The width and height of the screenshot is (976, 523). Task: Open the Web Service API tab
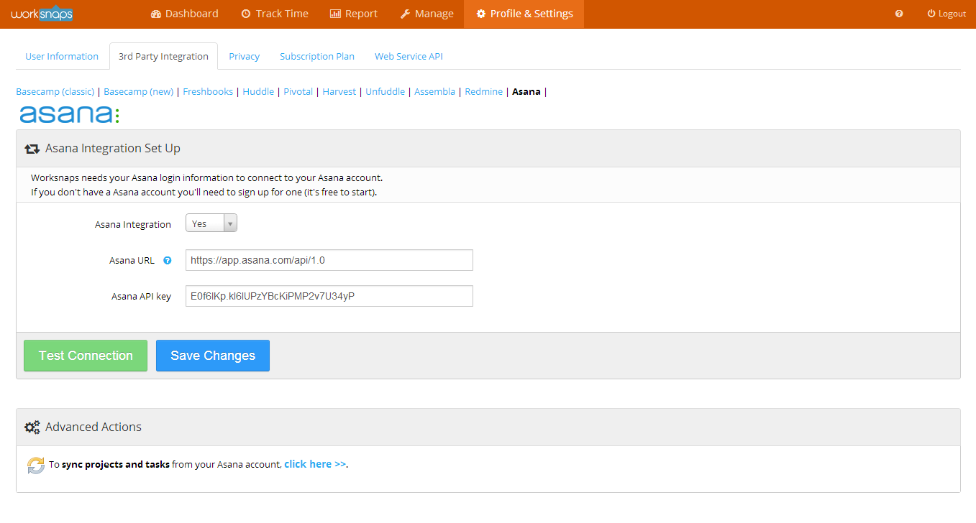pos(409,56)
